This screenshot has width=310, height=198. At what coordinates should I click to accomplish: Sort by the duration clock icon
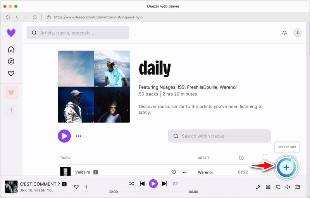pos(241,158)
